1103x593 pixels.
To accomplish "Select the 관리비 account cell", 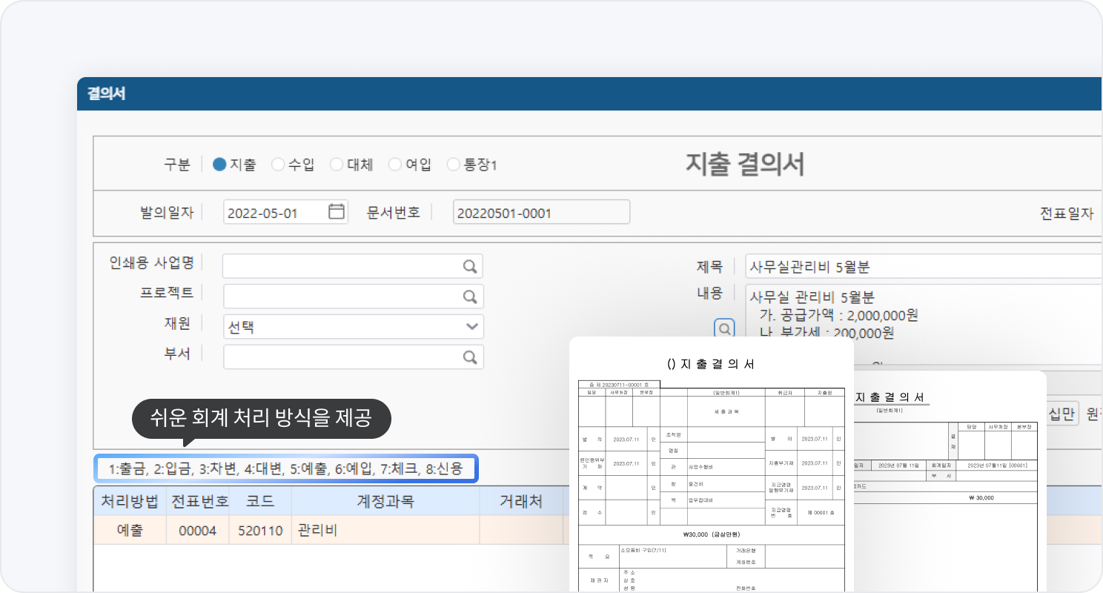I will coord(385,531).
